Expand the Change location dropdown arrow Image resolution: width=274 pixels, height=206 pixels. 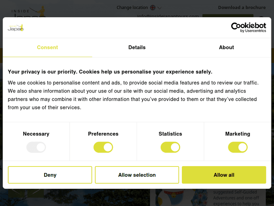click(160, 8)
